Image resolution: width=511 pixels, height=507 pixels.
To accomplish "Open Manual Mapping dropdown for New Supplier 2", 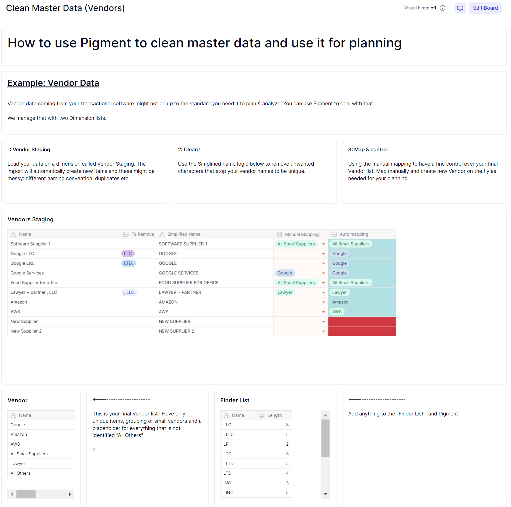I will [323, 331].
